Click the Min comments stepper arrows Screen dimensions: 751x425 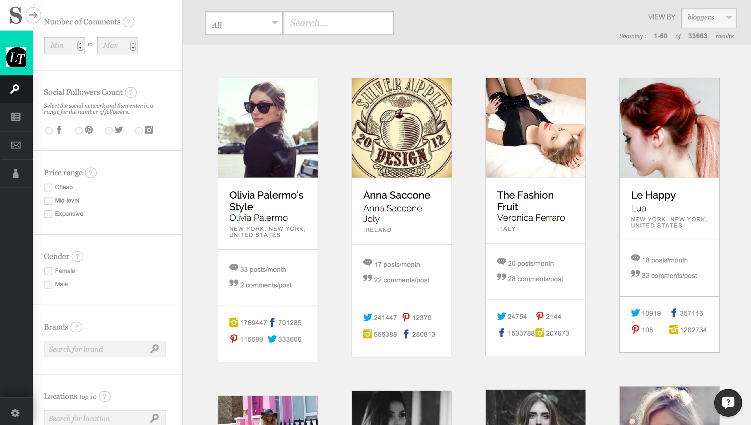click(80, 46)
